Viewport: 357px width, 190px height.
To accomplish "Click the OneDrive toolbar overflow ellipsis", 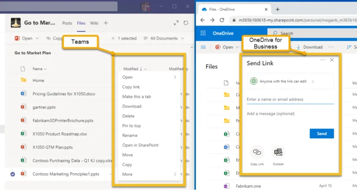I will point(331,47).
